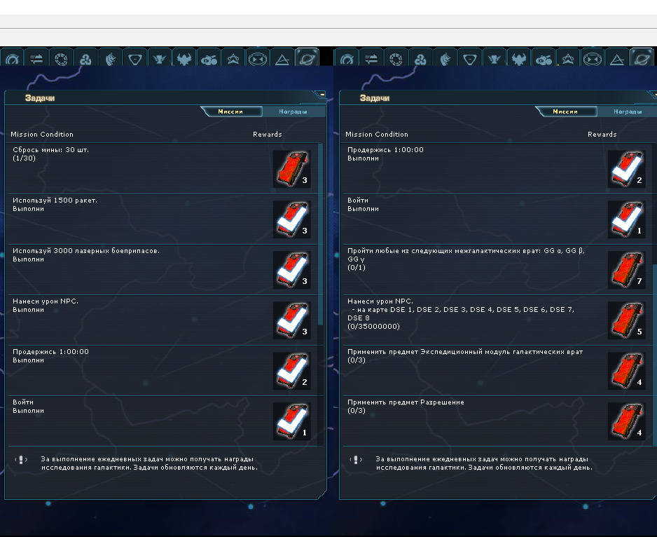This screenshot has width=657, height=537.
Task: Click reward card for DSE maps damage mission
Action: [x=626, y=320]
